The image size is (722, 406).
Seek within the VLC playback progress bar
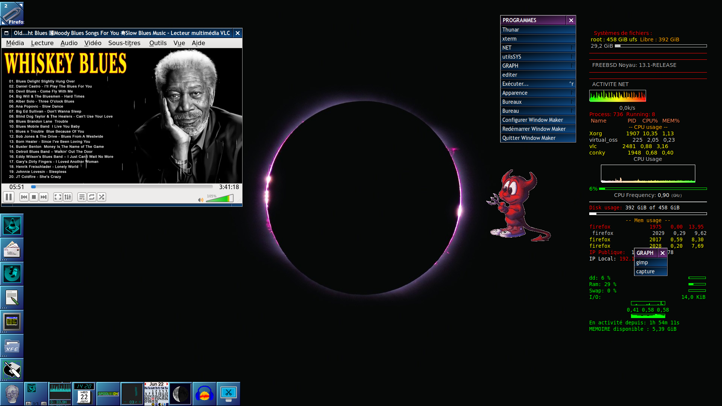(x=122, y=187)
